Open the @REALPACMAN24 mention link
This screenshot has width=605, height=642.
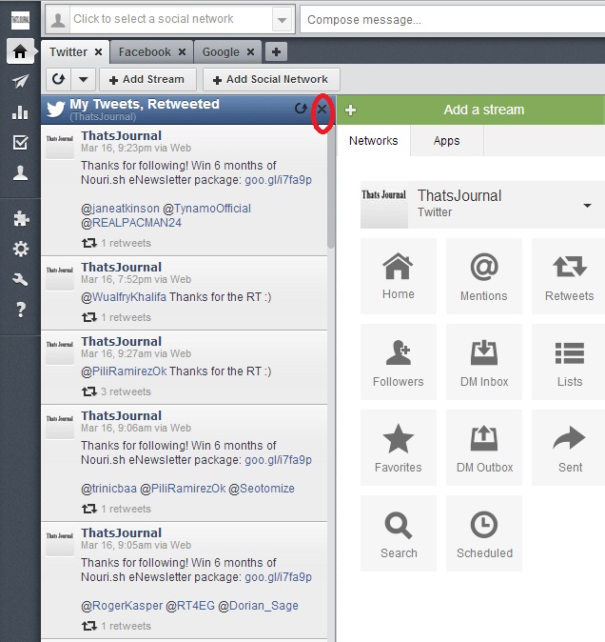(131, 223)
